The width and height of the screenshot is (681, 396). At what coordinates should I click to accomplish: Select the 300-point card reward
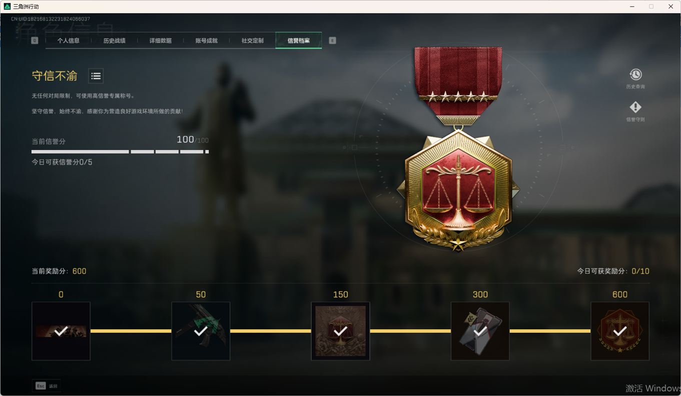[480, 331]
